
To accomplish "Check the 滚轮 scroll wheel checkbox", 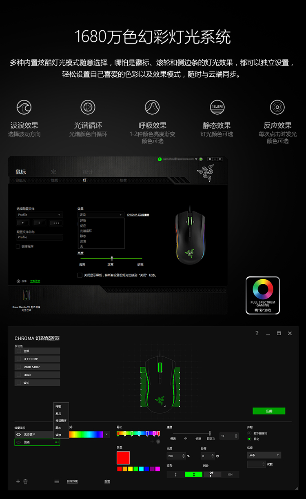I will point(19,383).
